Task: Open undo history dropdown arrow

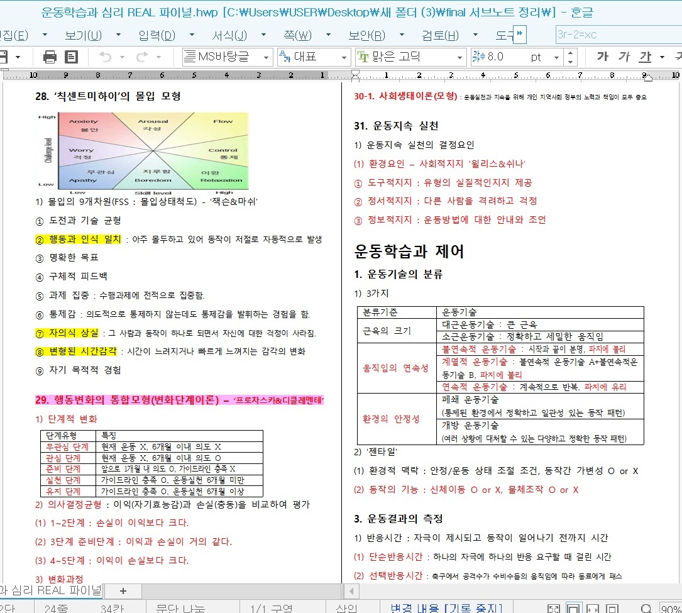Action: (x=122, y=57)
